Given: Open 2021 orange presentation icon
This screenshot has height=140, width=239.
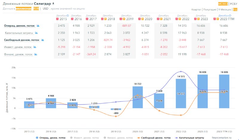Looking at the screenshot, I should 161,19.
